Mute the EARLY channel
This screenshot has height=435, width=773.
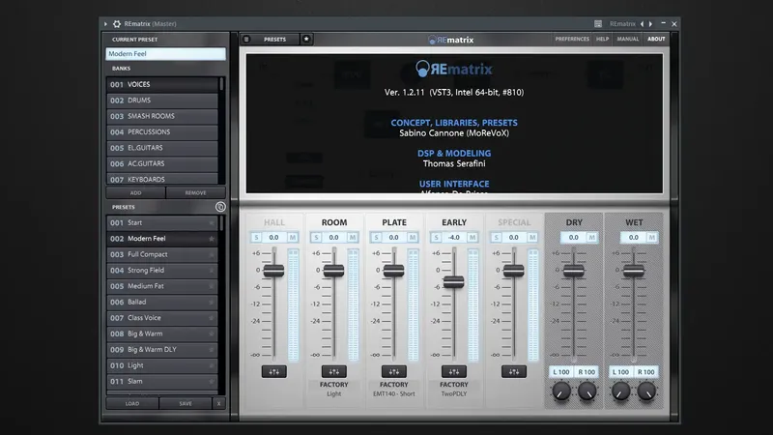(472, 237)
